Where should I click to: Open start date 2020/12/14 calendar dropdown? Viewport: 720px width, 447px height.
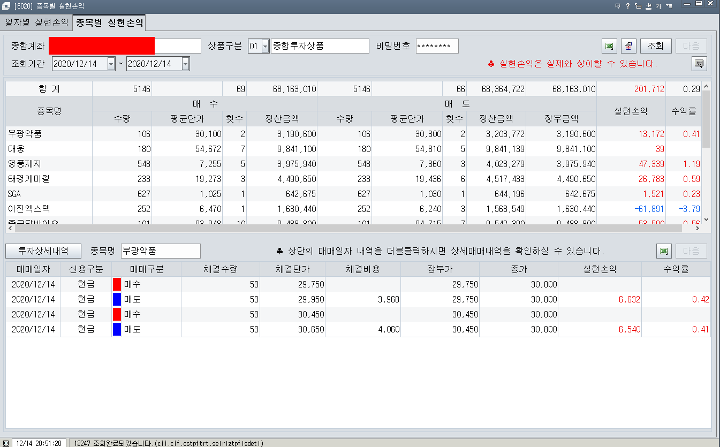[111, 64]
